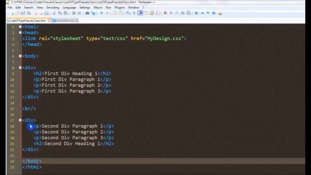Screen dimensions: 311x175
Task: Open the Macro menu
Action: tap(98, 8)
